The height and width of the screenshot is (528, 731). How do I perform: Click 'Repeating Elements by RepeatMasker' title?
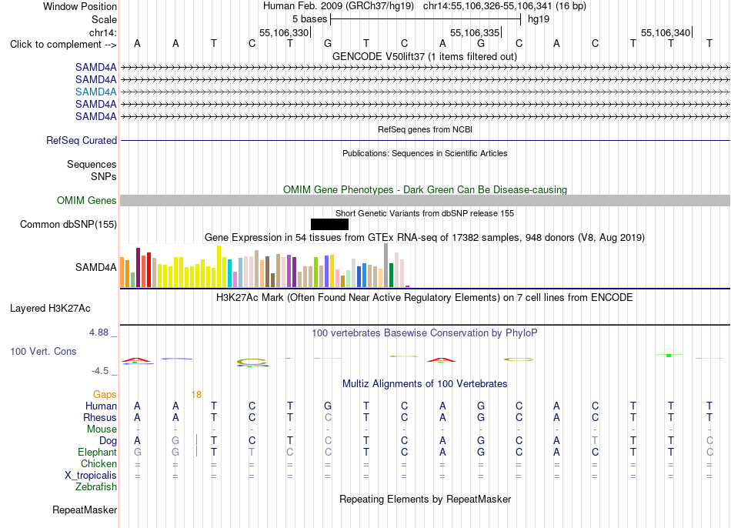tap(425, 499)
